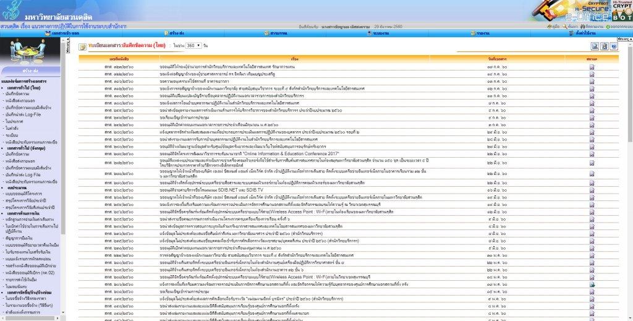
Task: Open the blue help icon above the table
Action: tap(614, 46)
